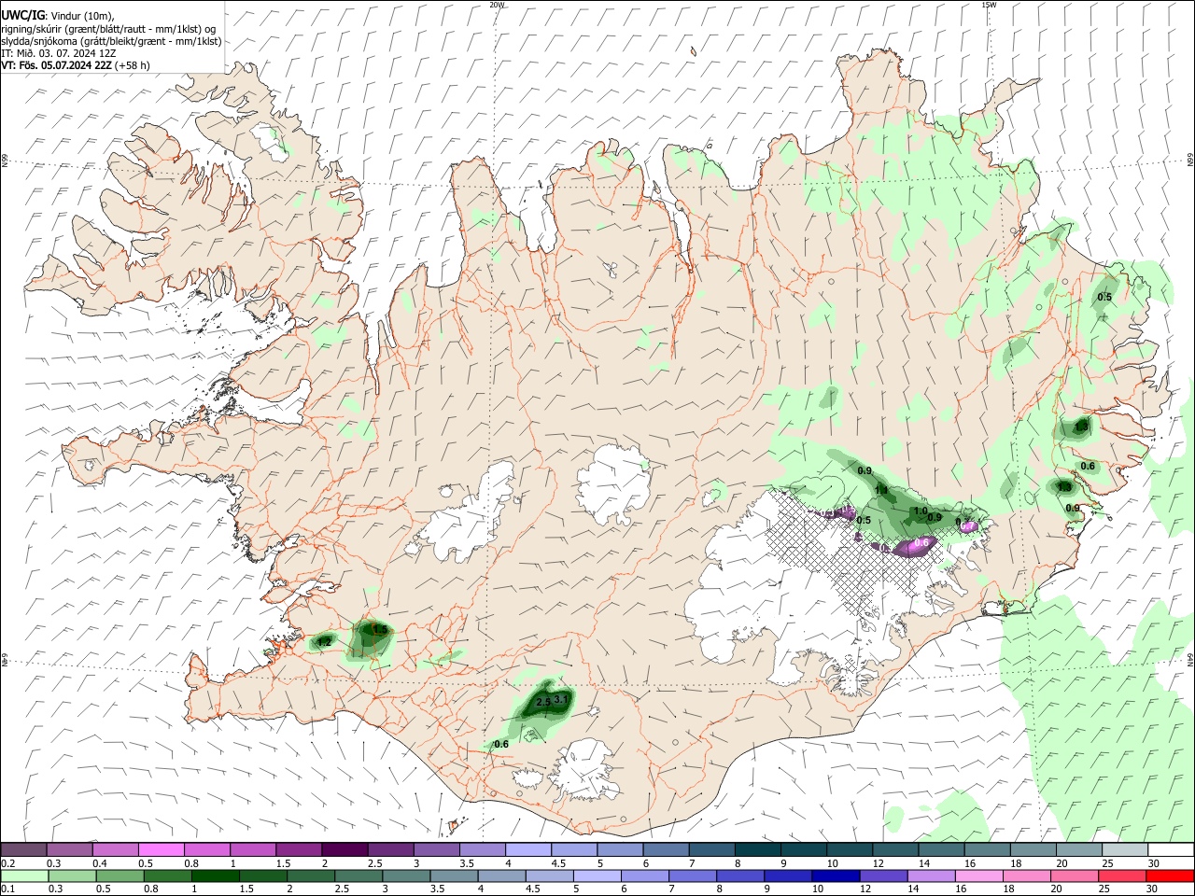The height and width of the screenshot is (896, 1195).
Task: Click the "3.1" rain value in the south
Action: click(x=561, y=698)
